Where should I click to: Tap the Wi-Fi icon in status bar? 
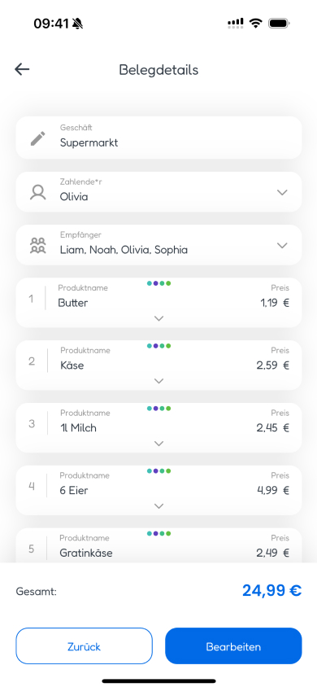tap(255, 24)
